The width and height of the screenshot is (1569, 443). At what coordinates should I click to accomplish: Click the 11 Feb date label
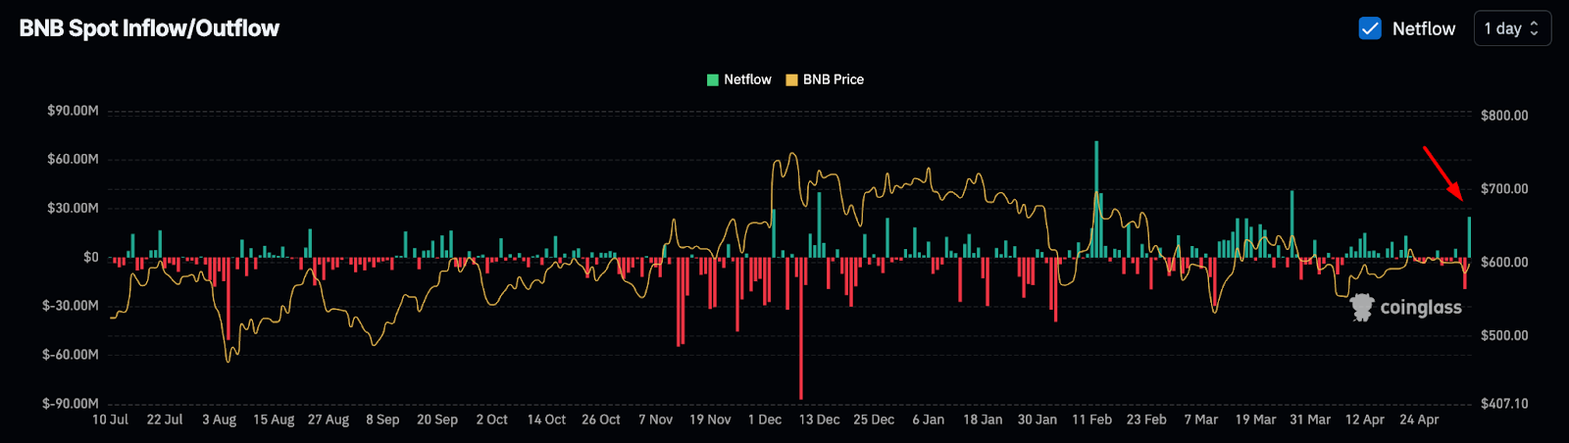(x=1092, y=419)
